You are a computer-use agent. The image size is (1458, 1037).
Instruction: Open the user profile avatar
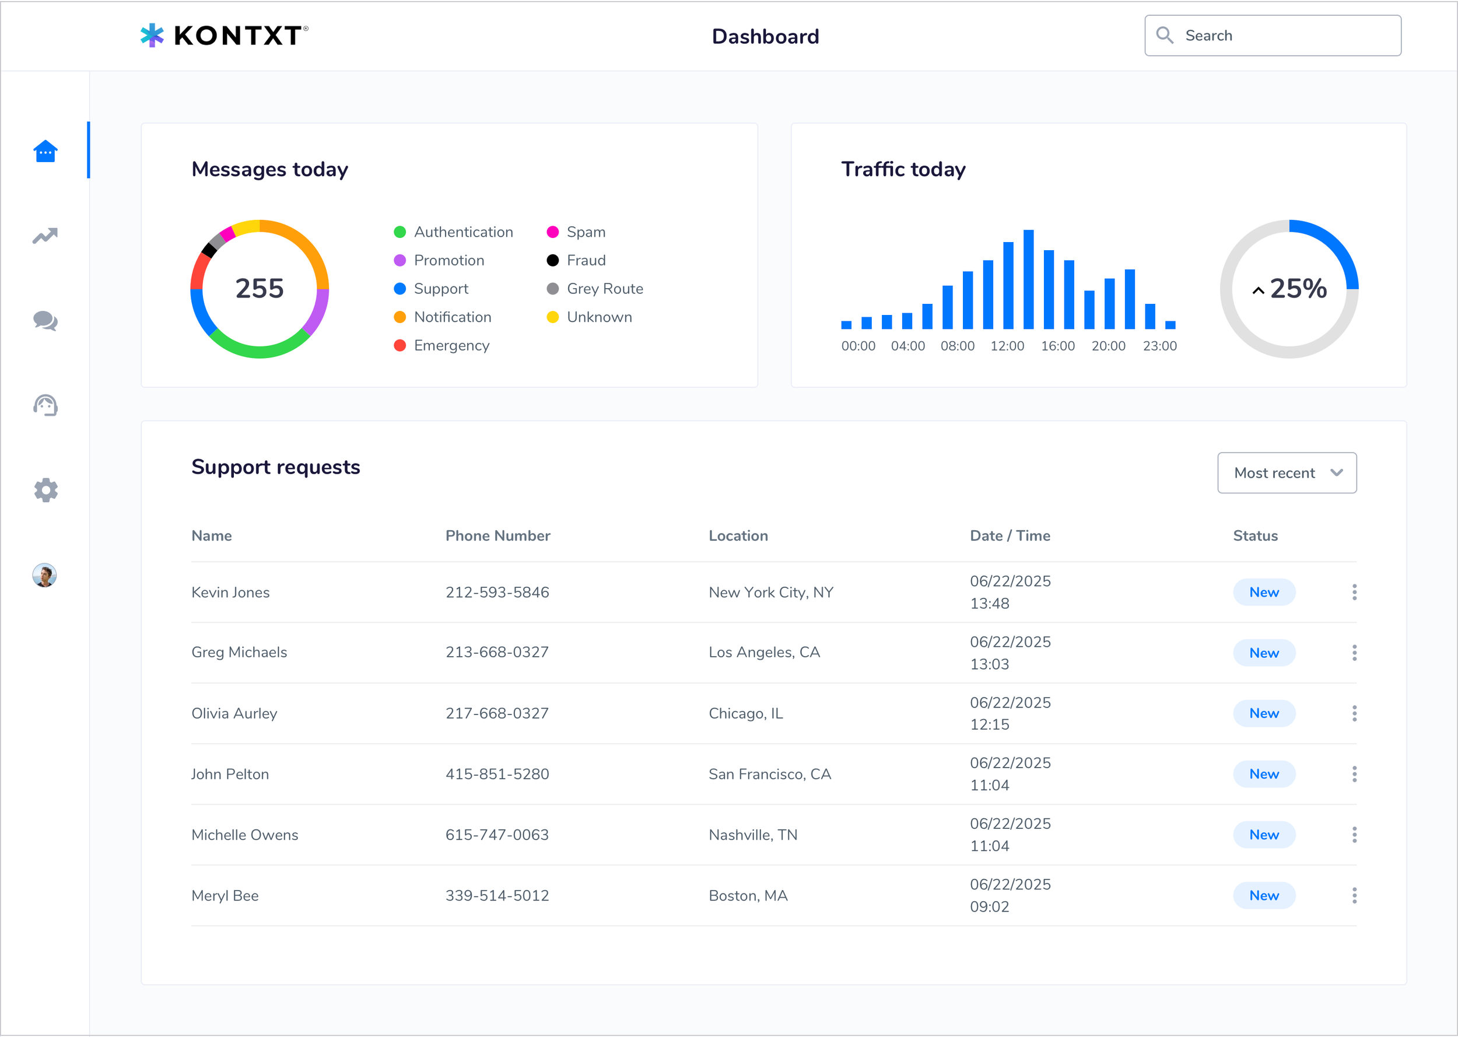44,575
